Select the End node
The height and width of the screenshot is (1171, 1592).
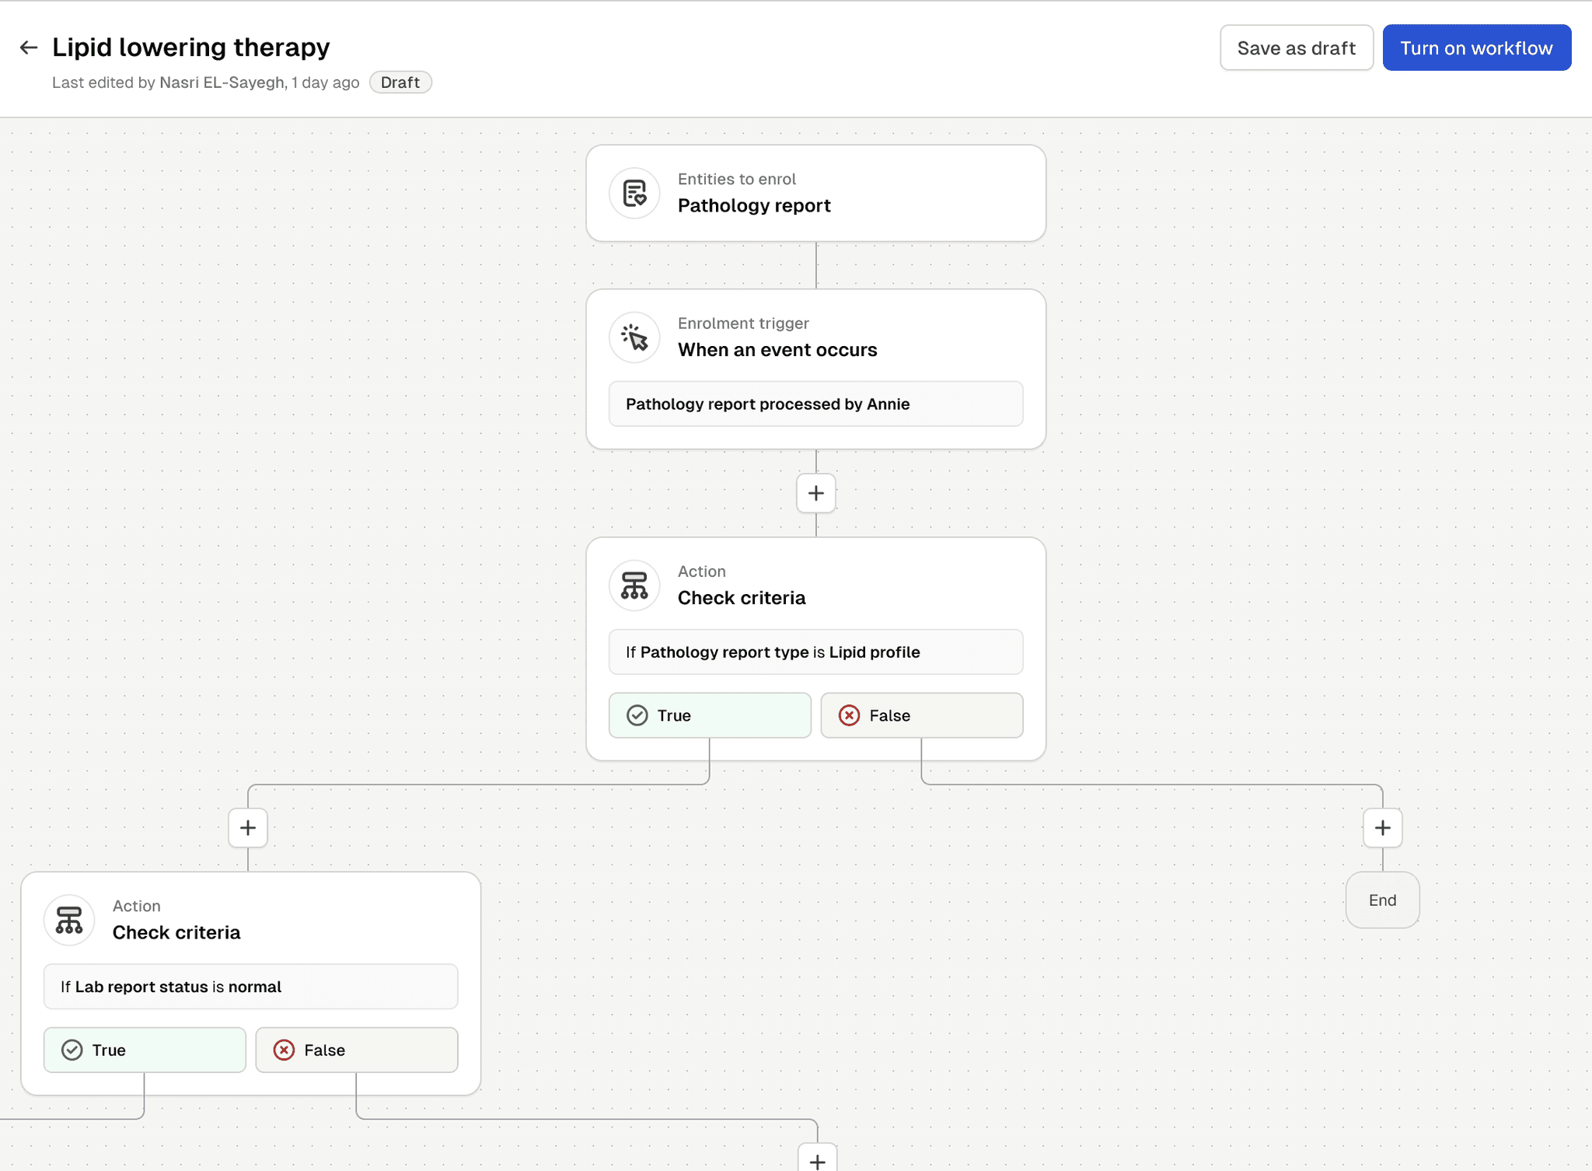click(x=1383, y=900)
